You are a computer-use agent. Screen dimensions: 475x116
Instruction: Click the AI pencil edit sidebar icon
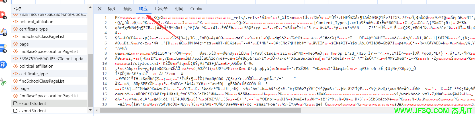(3, 32)
